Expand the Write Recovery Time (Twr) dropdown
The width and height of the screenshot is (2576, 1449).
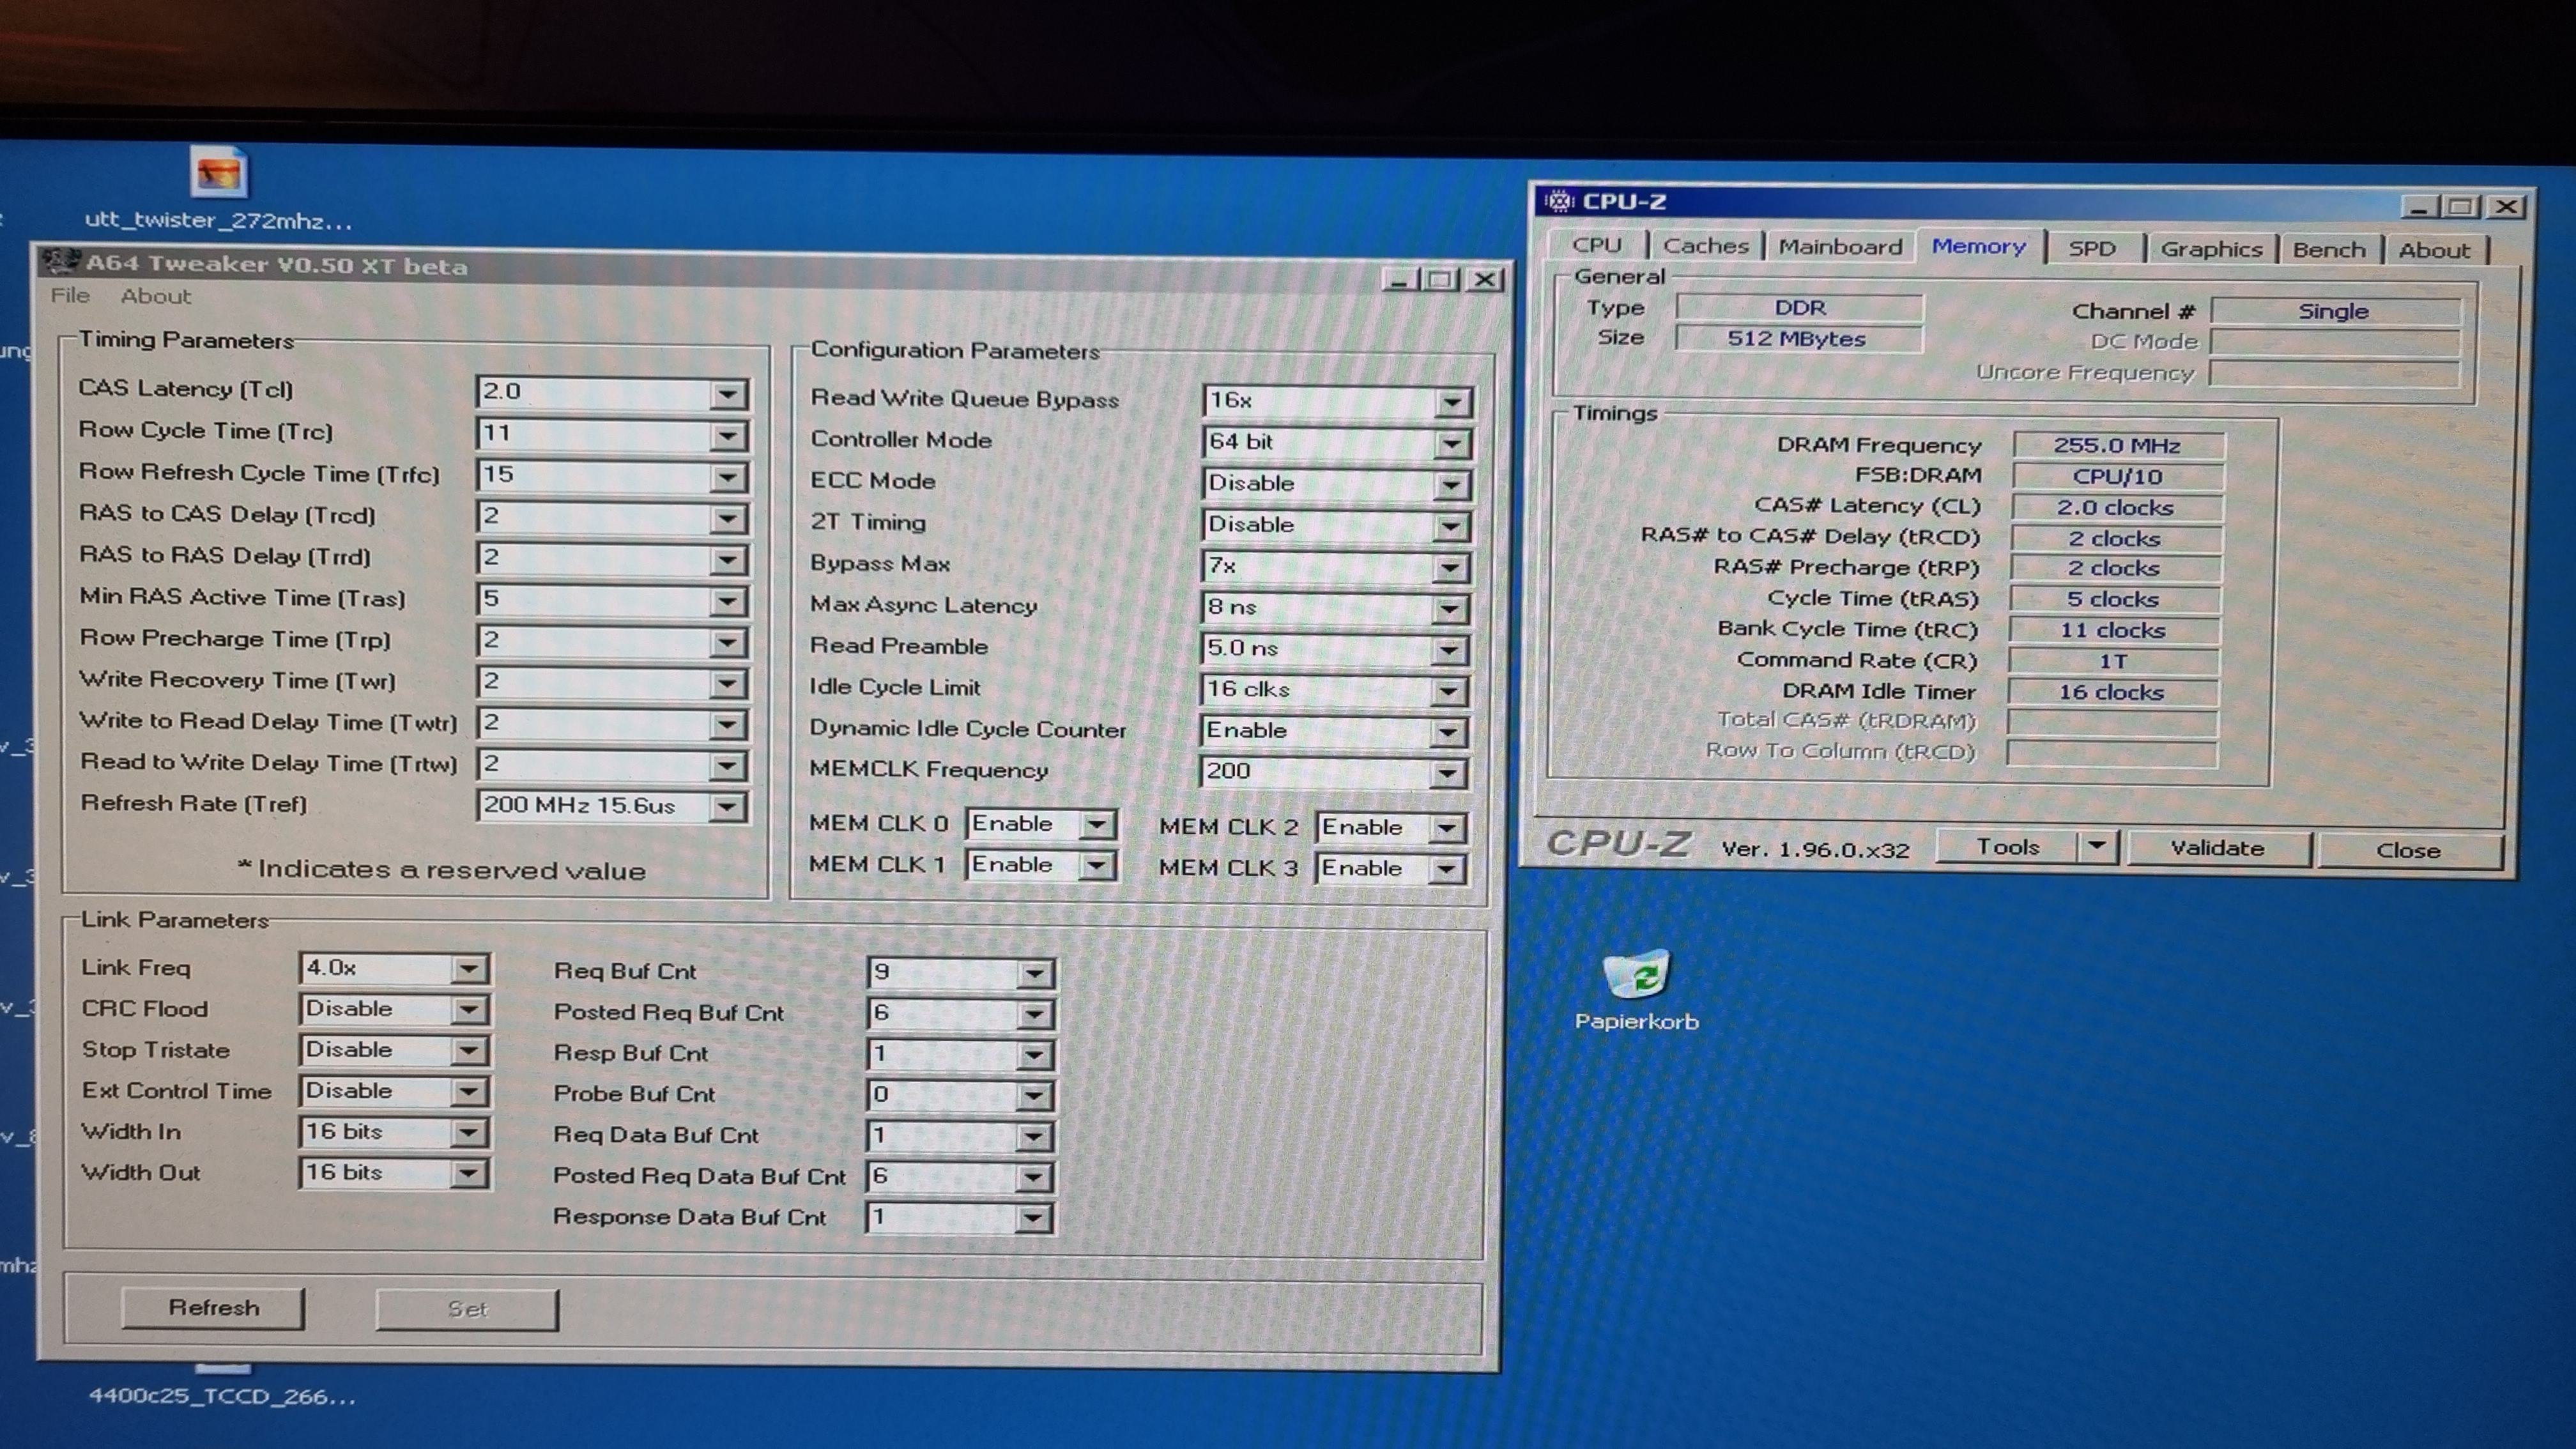(x=728, y=683)
